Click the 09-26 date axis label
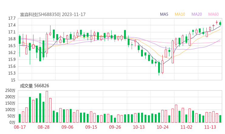The image size is (225, 134). [x=115, y=127]
